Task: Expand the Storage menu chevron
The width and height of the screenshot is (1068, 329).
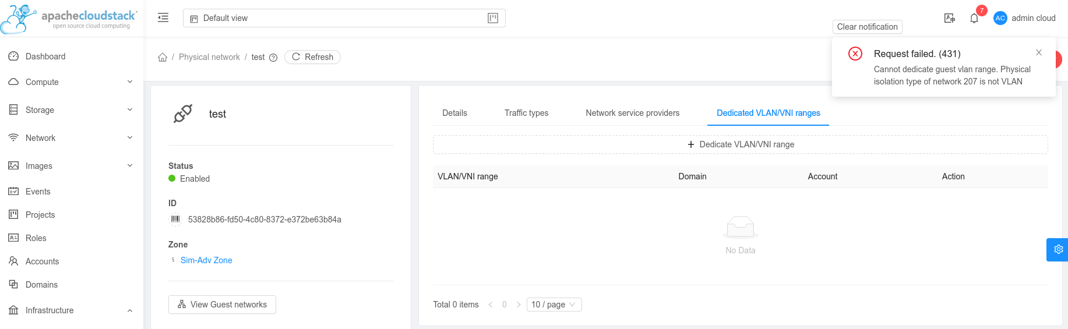Action: pyautogui.click(x=130, y=110)
